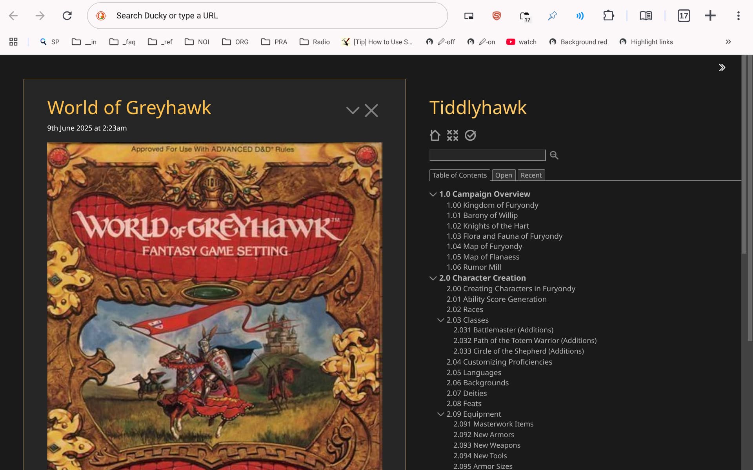Screen dimensions: 753x470
Task: Switch to the Open tab
Action: 503,175
